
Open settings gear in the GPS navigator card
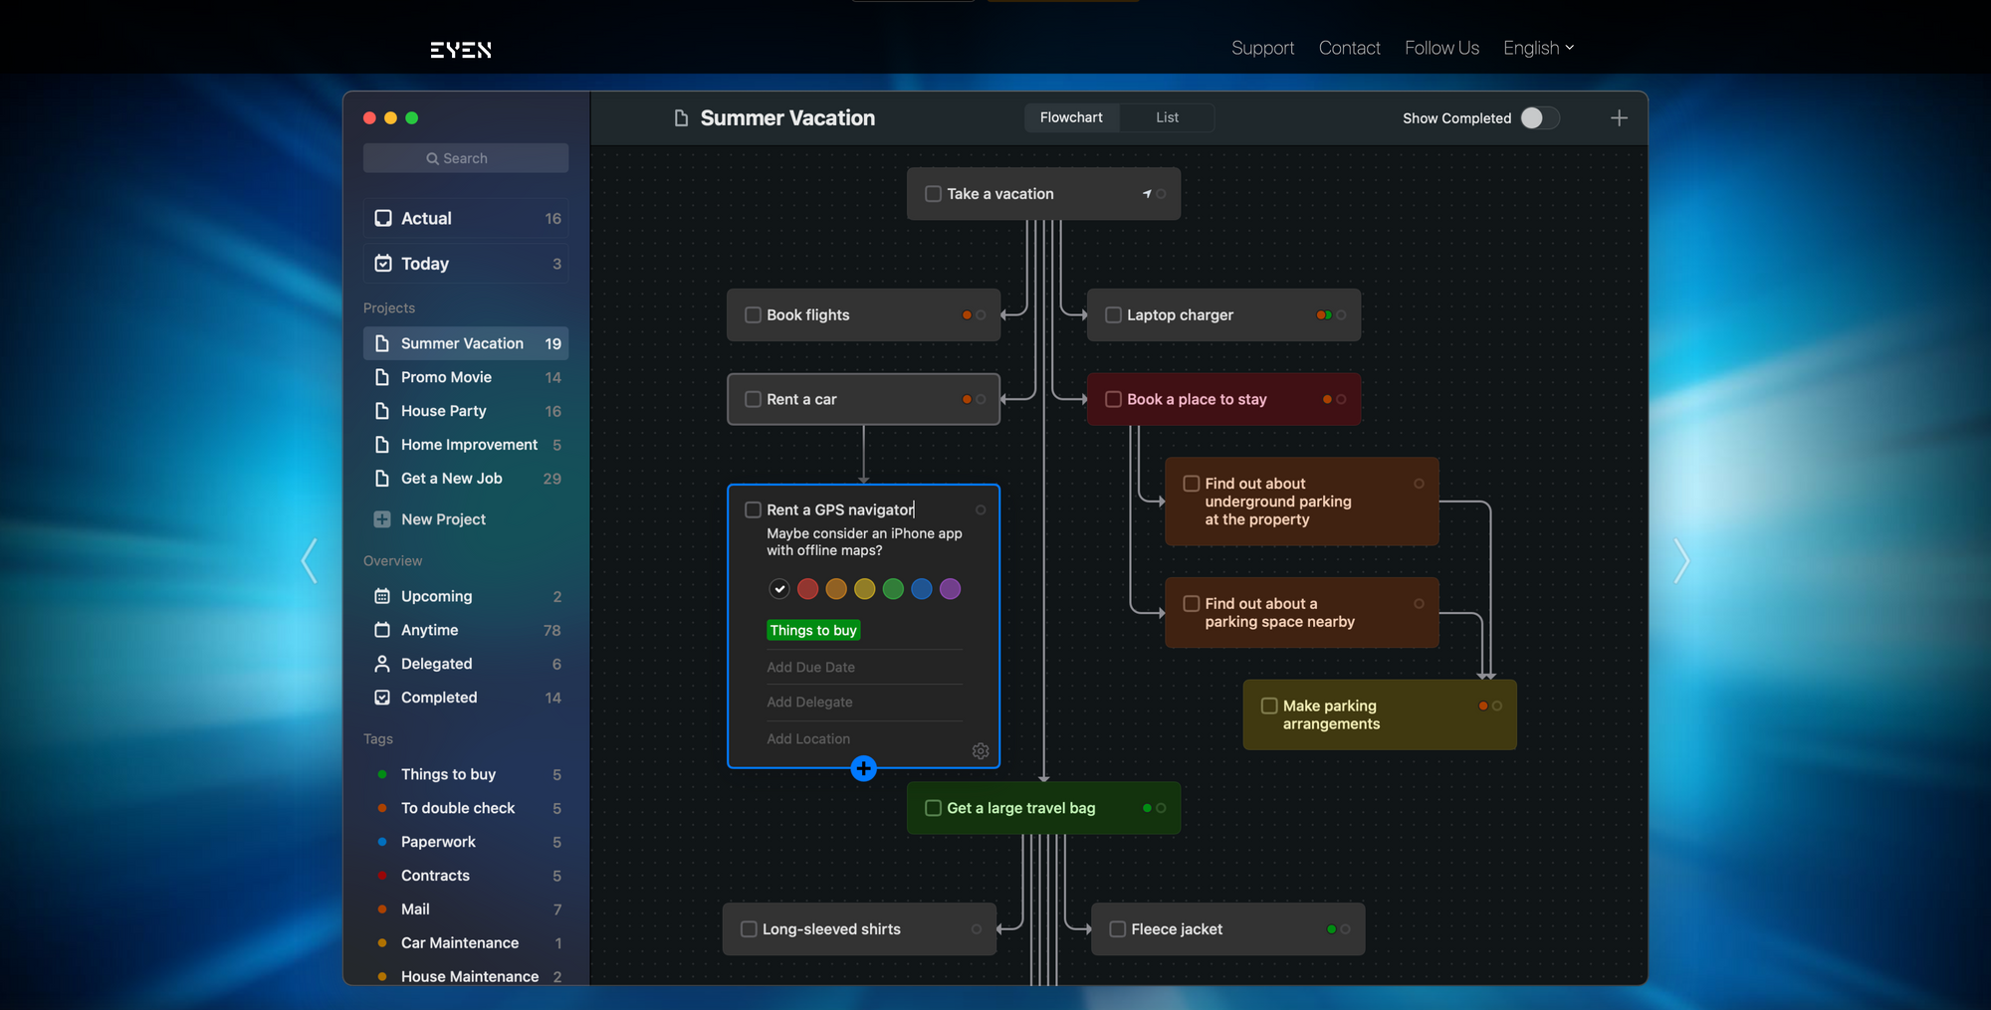tap(981, 751)
